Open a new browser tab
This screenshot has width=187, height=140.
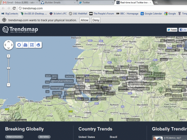(156, 2)
